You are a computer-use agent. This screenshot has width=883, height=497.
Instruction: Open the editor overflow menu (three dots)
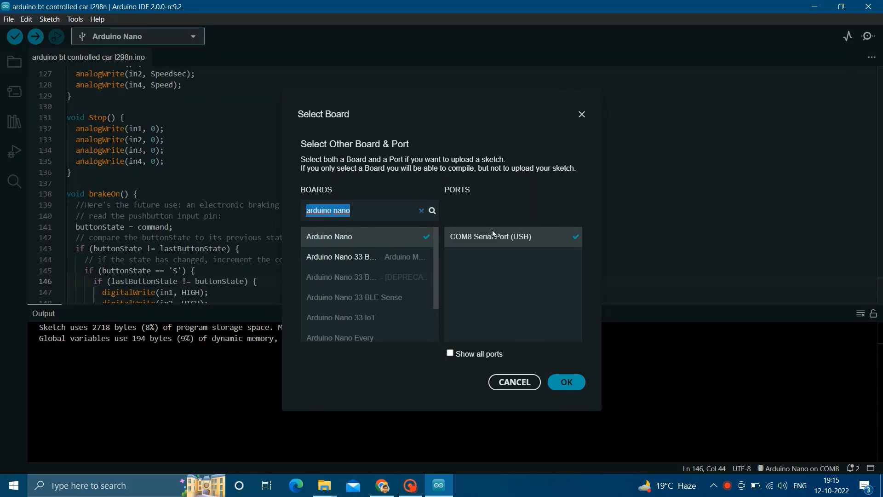coord(872,57)
